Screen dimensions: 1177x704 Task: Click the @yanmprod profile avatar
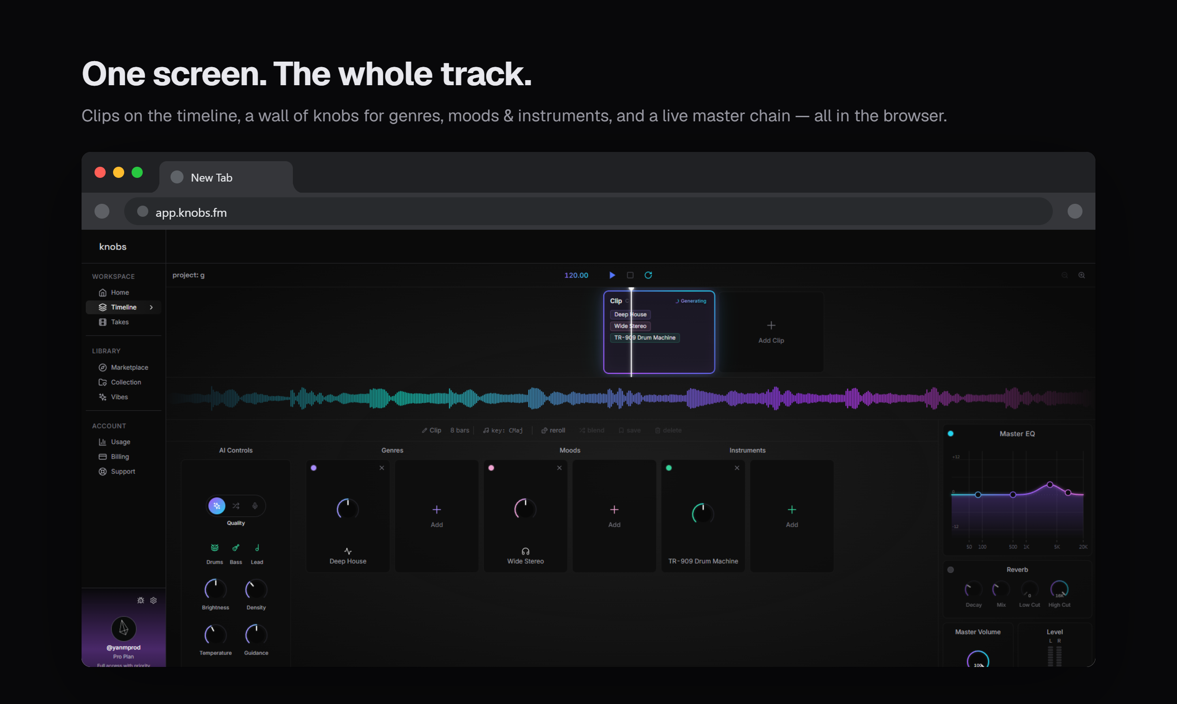tap(123, 629)
